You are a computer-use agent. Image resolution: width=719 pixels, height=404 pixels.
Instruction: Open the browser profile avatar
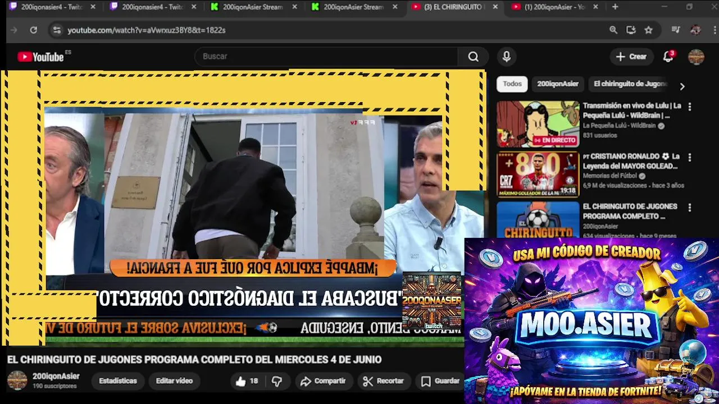tap(695, 30)
